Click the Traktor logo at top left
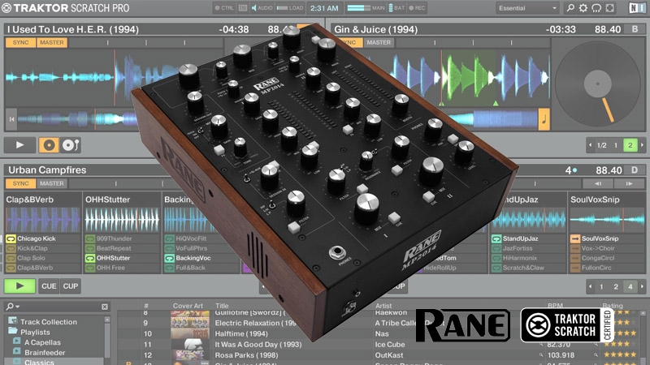The image size is (650, 365). coord(6,8)
